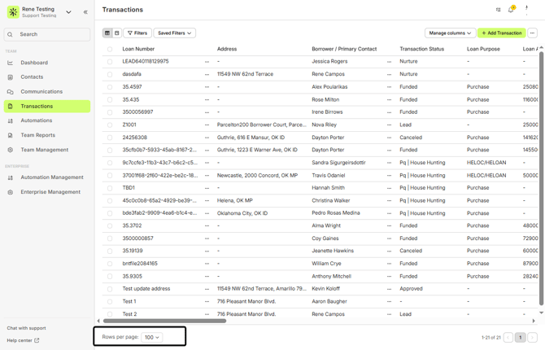This screenshot has width=545, height=350.
Task: Change rows per page from 100
Action: (151, 337)
